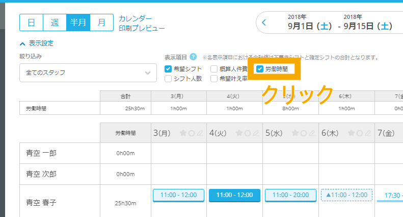Viewport: 403px width, 217px height.
Task: Enable the 希望叶え率 checkbox
Action: (x=214, y=79)
